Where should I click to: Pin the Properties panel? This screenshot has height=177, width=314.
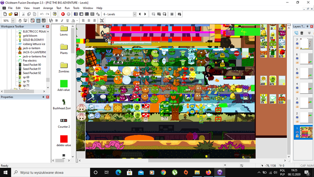[x=43, y=97]
